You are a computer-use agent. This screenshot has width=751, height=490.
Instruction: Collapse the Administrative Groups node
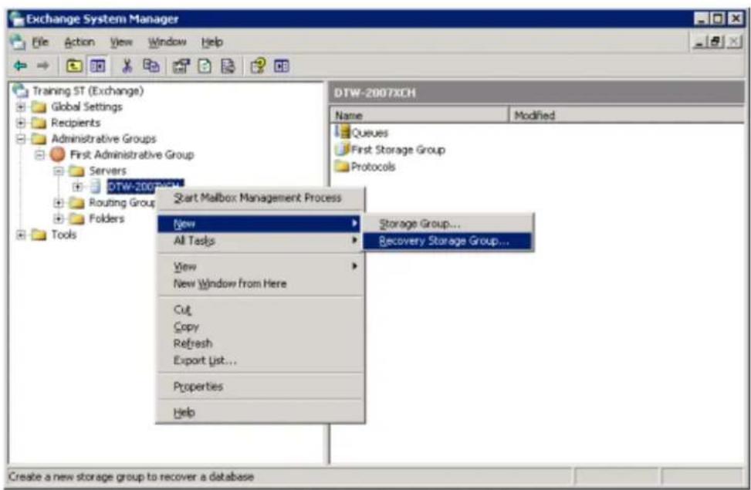(x=21, y=139)
